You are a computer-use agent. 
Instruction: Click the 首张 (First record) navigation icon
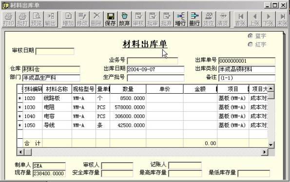click(x=240, y=19)
